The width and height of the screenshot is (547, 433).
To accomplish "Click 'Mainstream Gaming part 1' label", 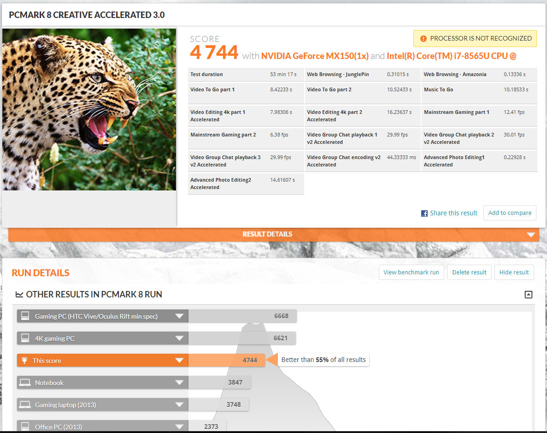I will point(456,112).
